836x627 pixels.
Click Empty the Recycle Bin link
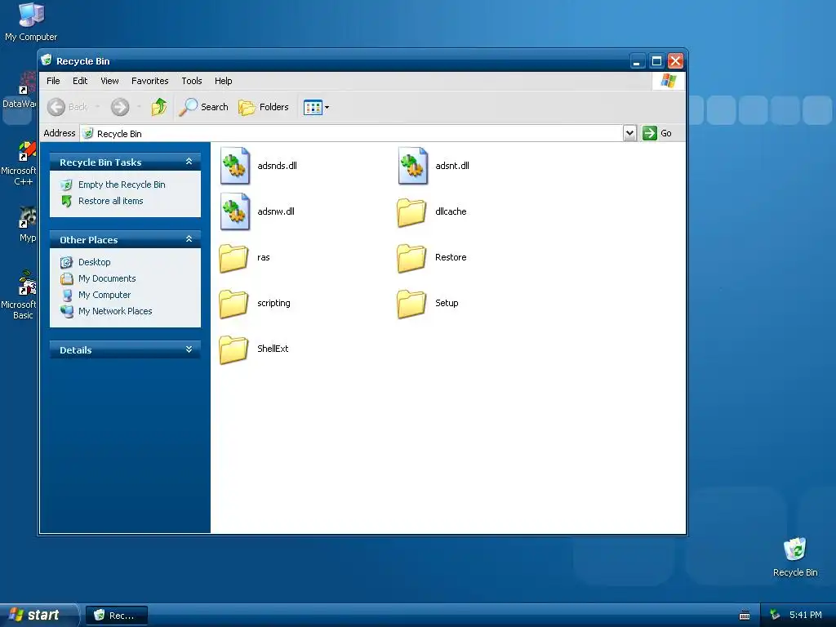pyautogui.click(x=122, y=185)
